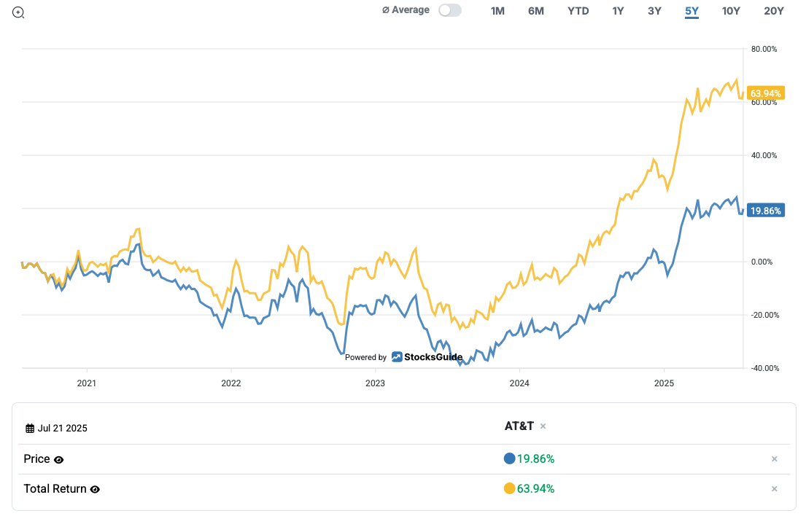Click the zoom magnifier icon

(18, 12)
